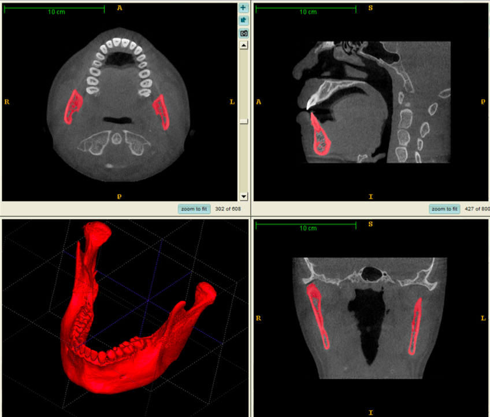Click the "P" label below the axial view

(x=120, y=197)
